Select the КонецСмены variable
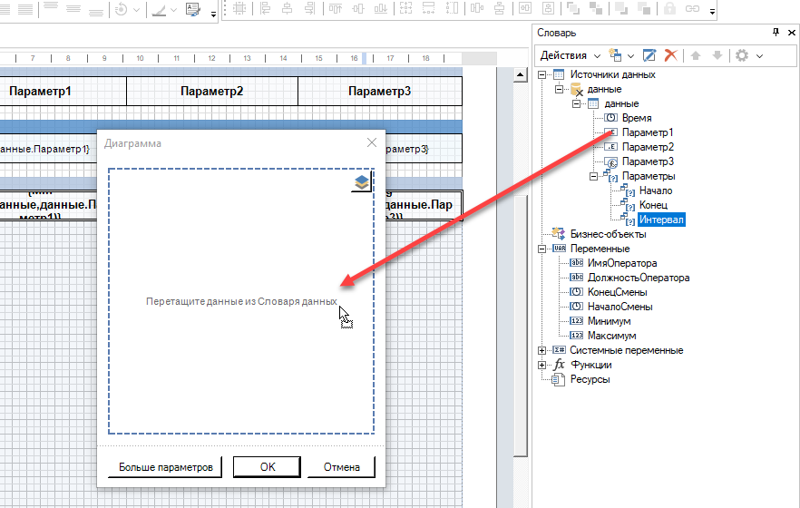 [x=617, y=292]
